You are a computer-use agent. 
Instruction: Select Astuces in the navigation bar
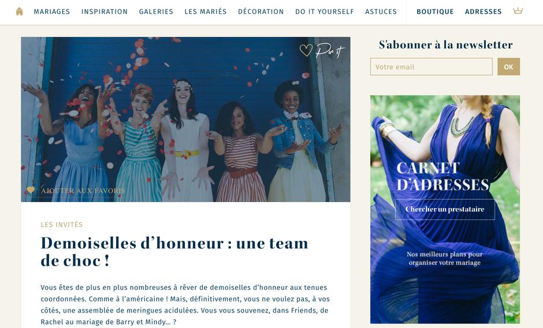click(x=381, y=12)
